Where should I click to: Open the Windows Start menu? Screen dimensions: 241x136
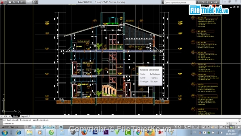point(5,133)
